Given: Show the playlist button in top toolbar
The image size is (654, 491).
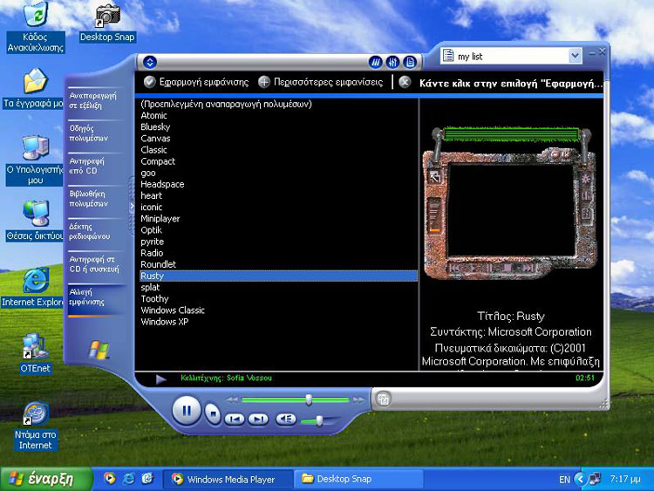Looking at the screenshot, I should (410, 63).
